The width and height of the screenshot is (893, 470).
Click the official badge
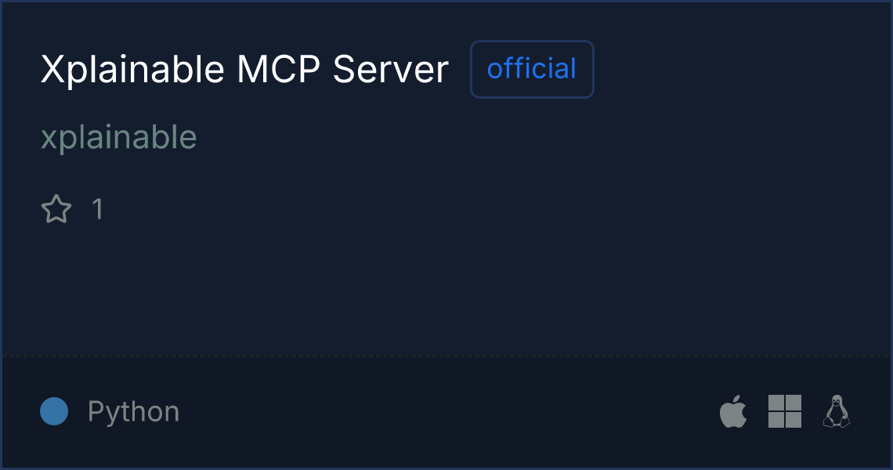click(532, 69)
